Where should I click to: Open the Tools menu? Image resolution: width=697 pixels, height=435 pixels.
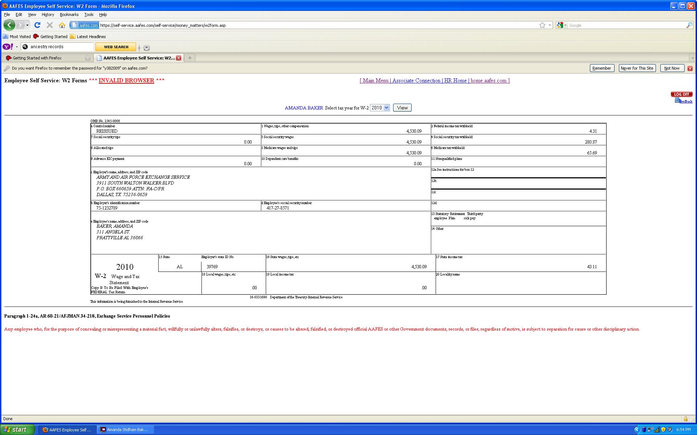pos(89,14)
